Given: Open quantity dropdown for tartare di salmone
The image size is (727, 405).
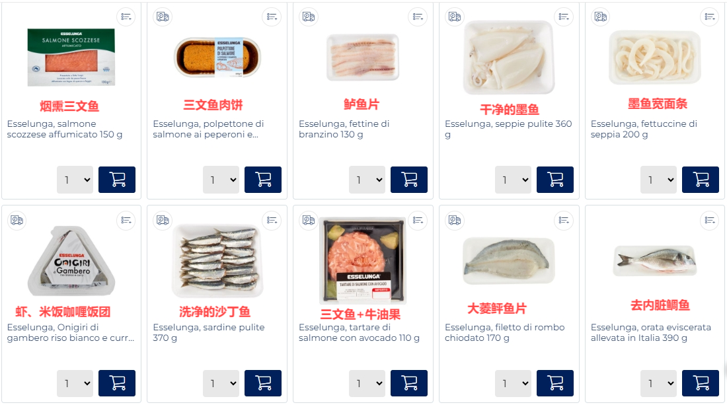Looking at the screenshot, I should [367, 383].
